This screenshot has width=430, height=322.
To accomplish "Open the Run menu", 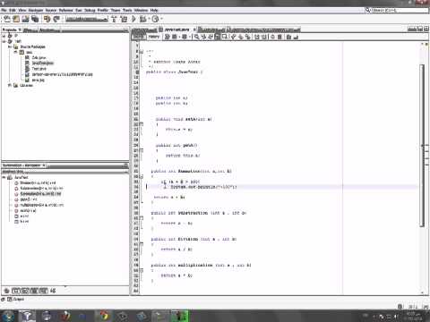I will pos(79,10).
